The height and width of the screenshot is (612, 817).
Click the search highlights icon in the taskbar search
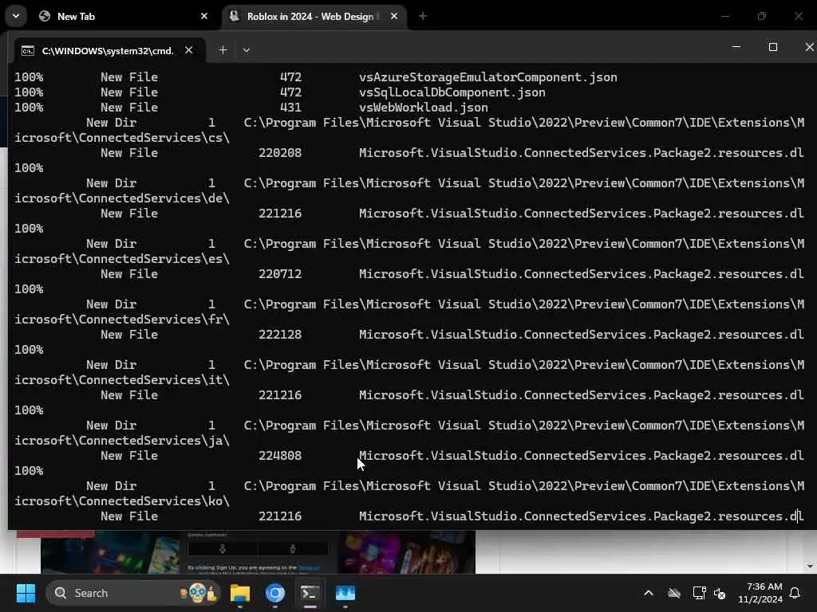pyautogui.click(x=198, y=593)
